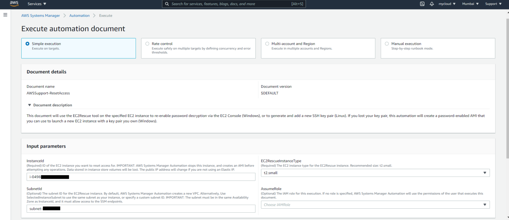Go to Automation breadcrumb link
This screenshot has height=220, width=509.
click(80, 16)
